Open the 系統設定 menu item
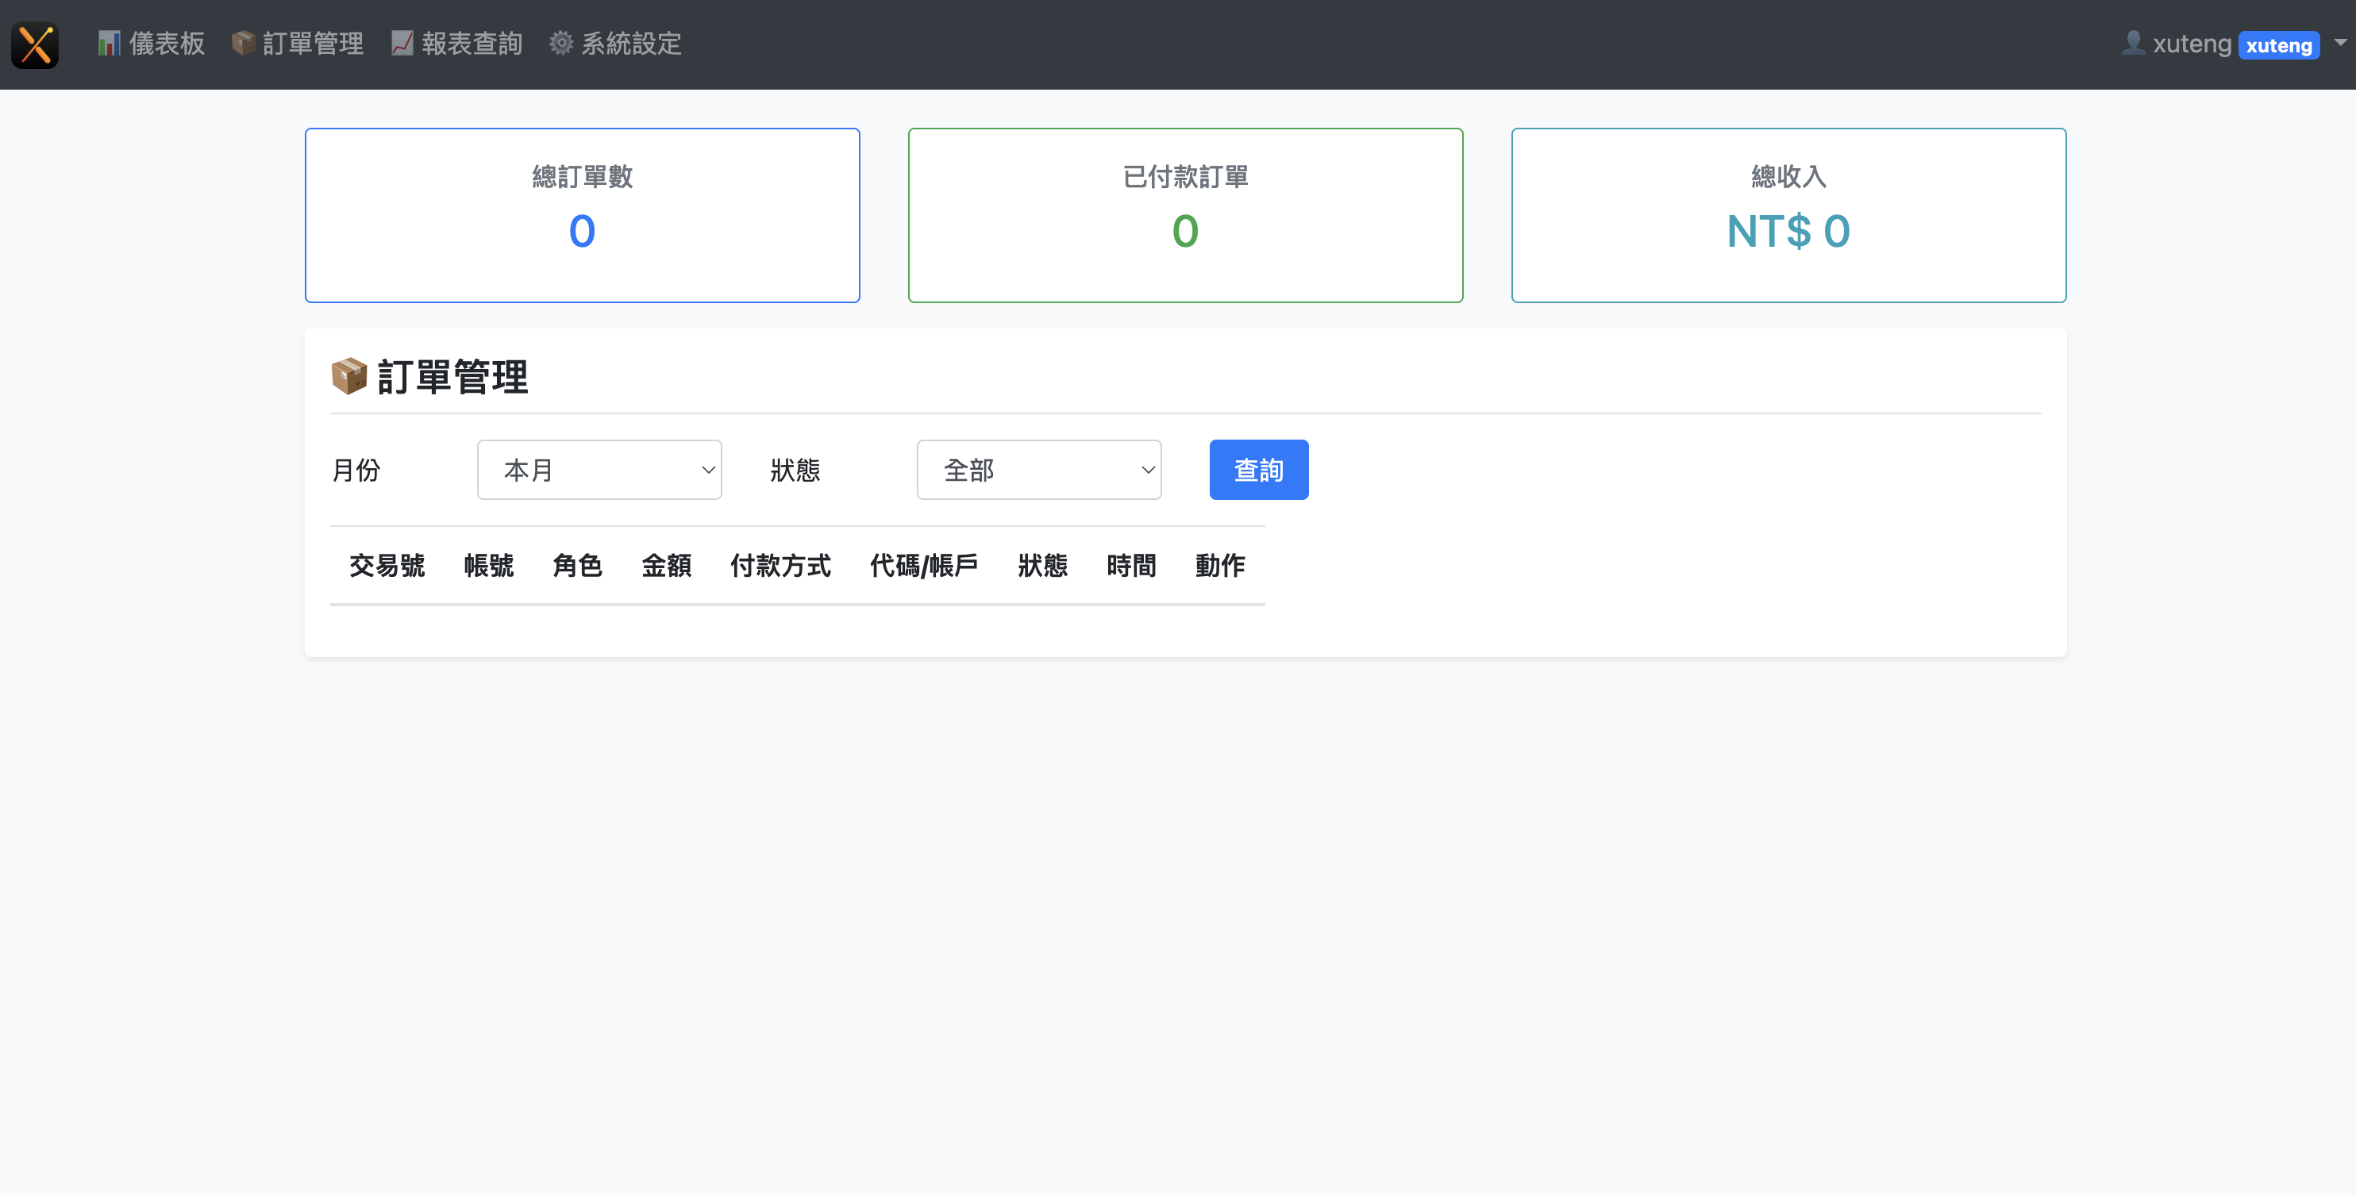This screenshot has width=2356, height=1195. tap(632, 43)
